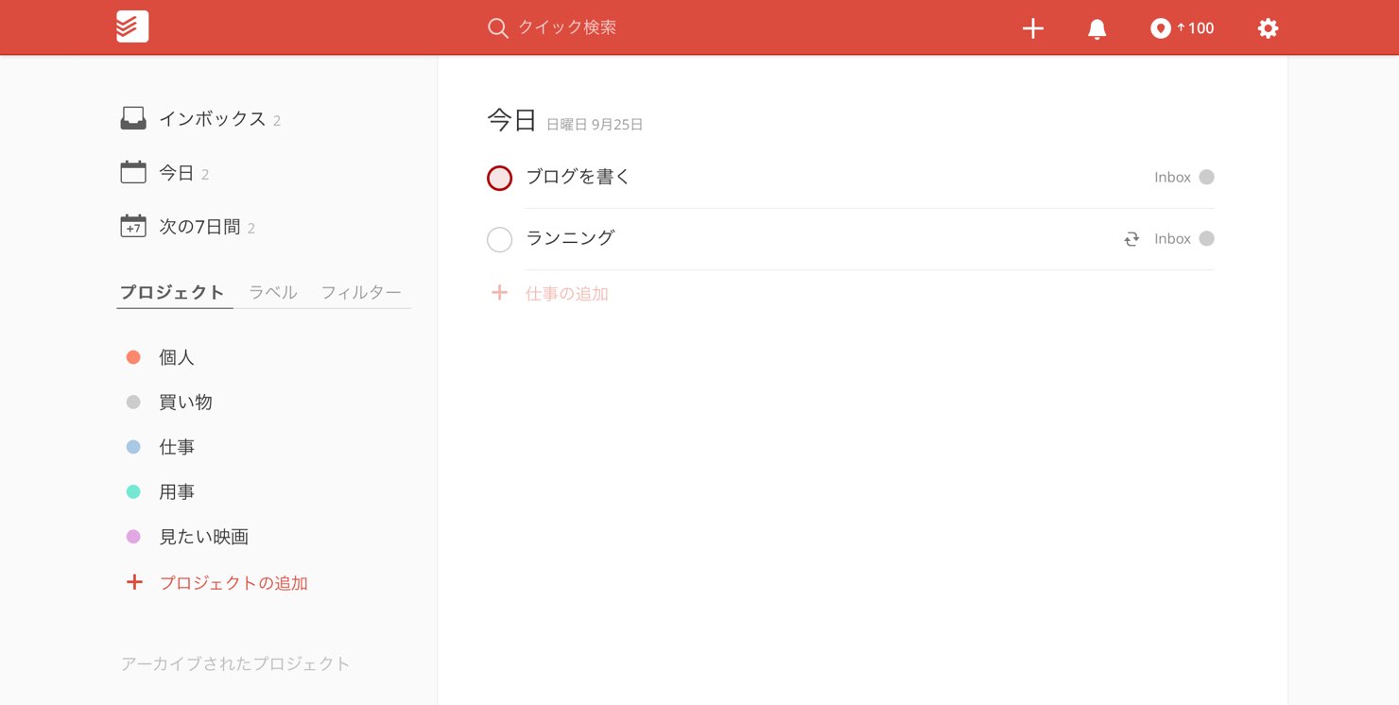Focus the クイック検索 search field
The height and width of the screenshot is (705, 1399).
567,27
